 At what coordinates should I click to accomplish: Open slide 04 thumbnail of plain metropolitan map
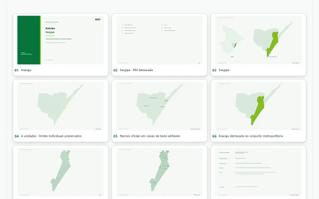pyautogui.click(x=61, y=106)
